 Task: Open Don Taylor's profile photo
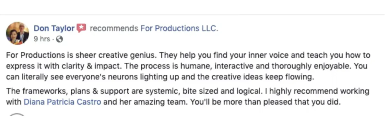click(18, 33)
